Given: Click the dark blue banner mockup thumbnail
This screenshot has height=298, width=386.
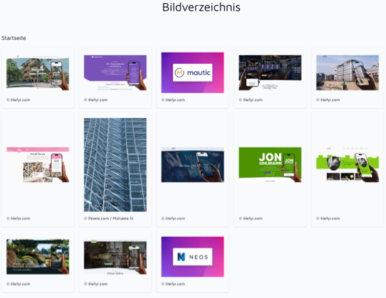Looking at the screenshot, I should tap(192, 165).
